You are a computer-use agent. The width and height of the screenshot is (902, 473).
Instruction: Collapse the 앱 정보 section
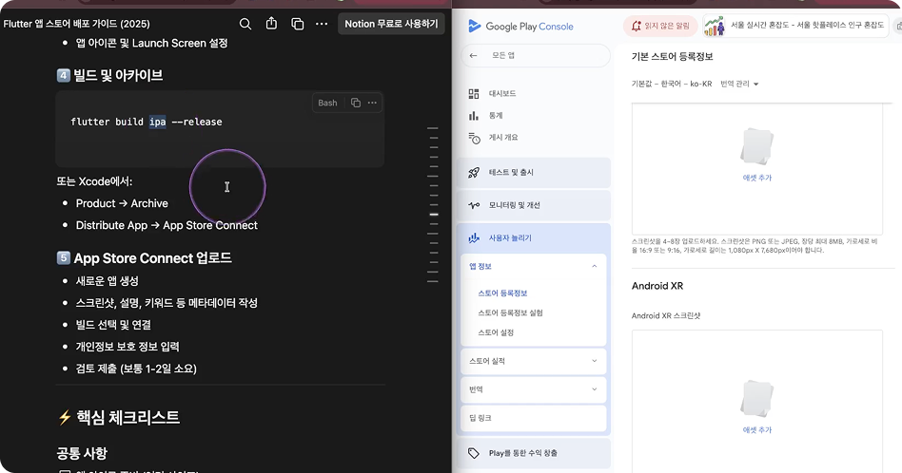[594, 267]
